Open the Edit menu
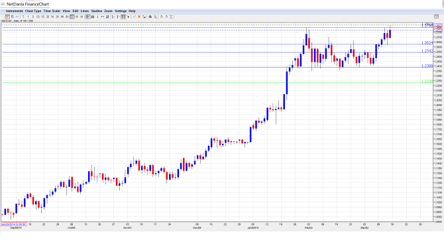The width and height of the screenshot is (444, 250). (x=76, y=11)
